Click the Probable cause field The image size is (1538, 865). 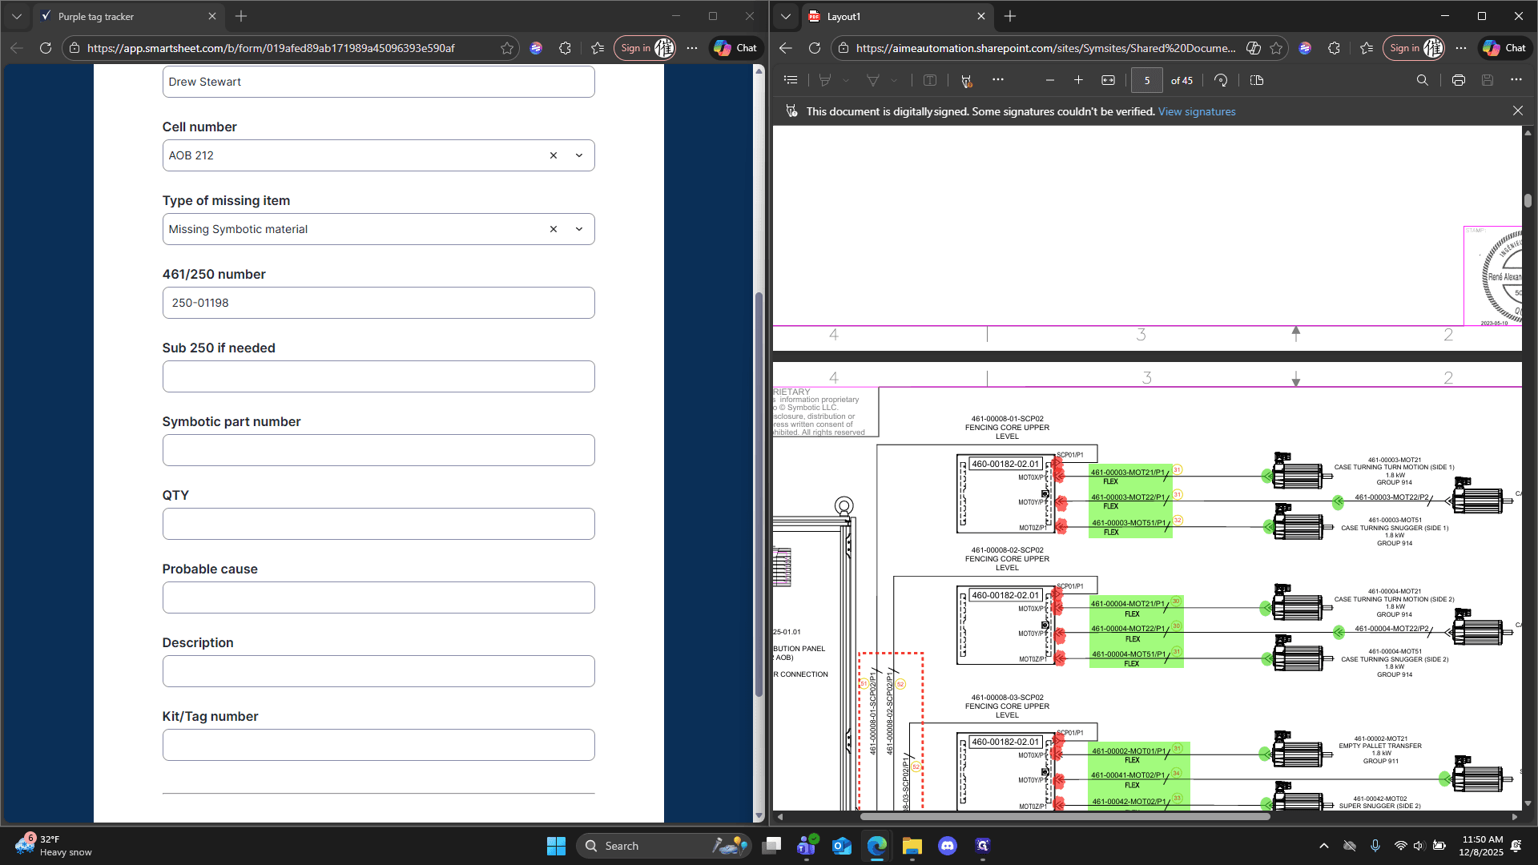(x=378, y=597)
